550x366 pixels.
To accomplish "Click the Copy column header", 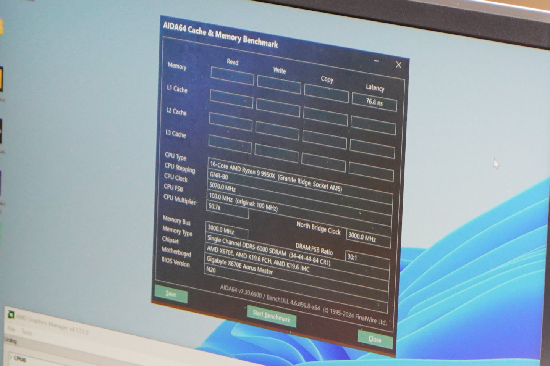I will tap(327, 79).
